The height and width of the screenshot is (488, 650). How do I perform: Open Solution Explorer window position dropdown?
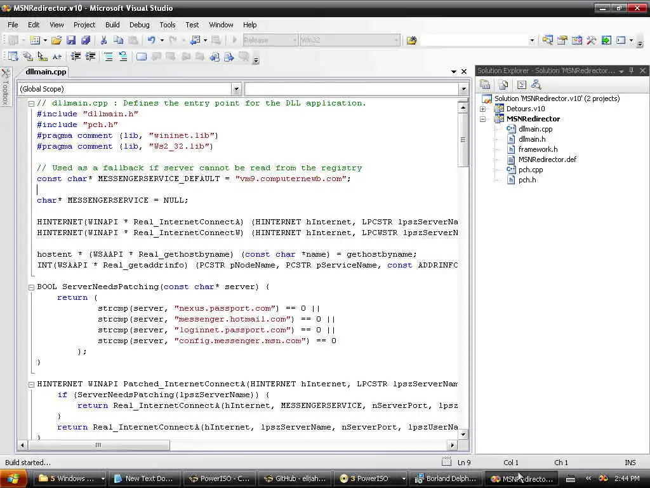coord(621,71)
